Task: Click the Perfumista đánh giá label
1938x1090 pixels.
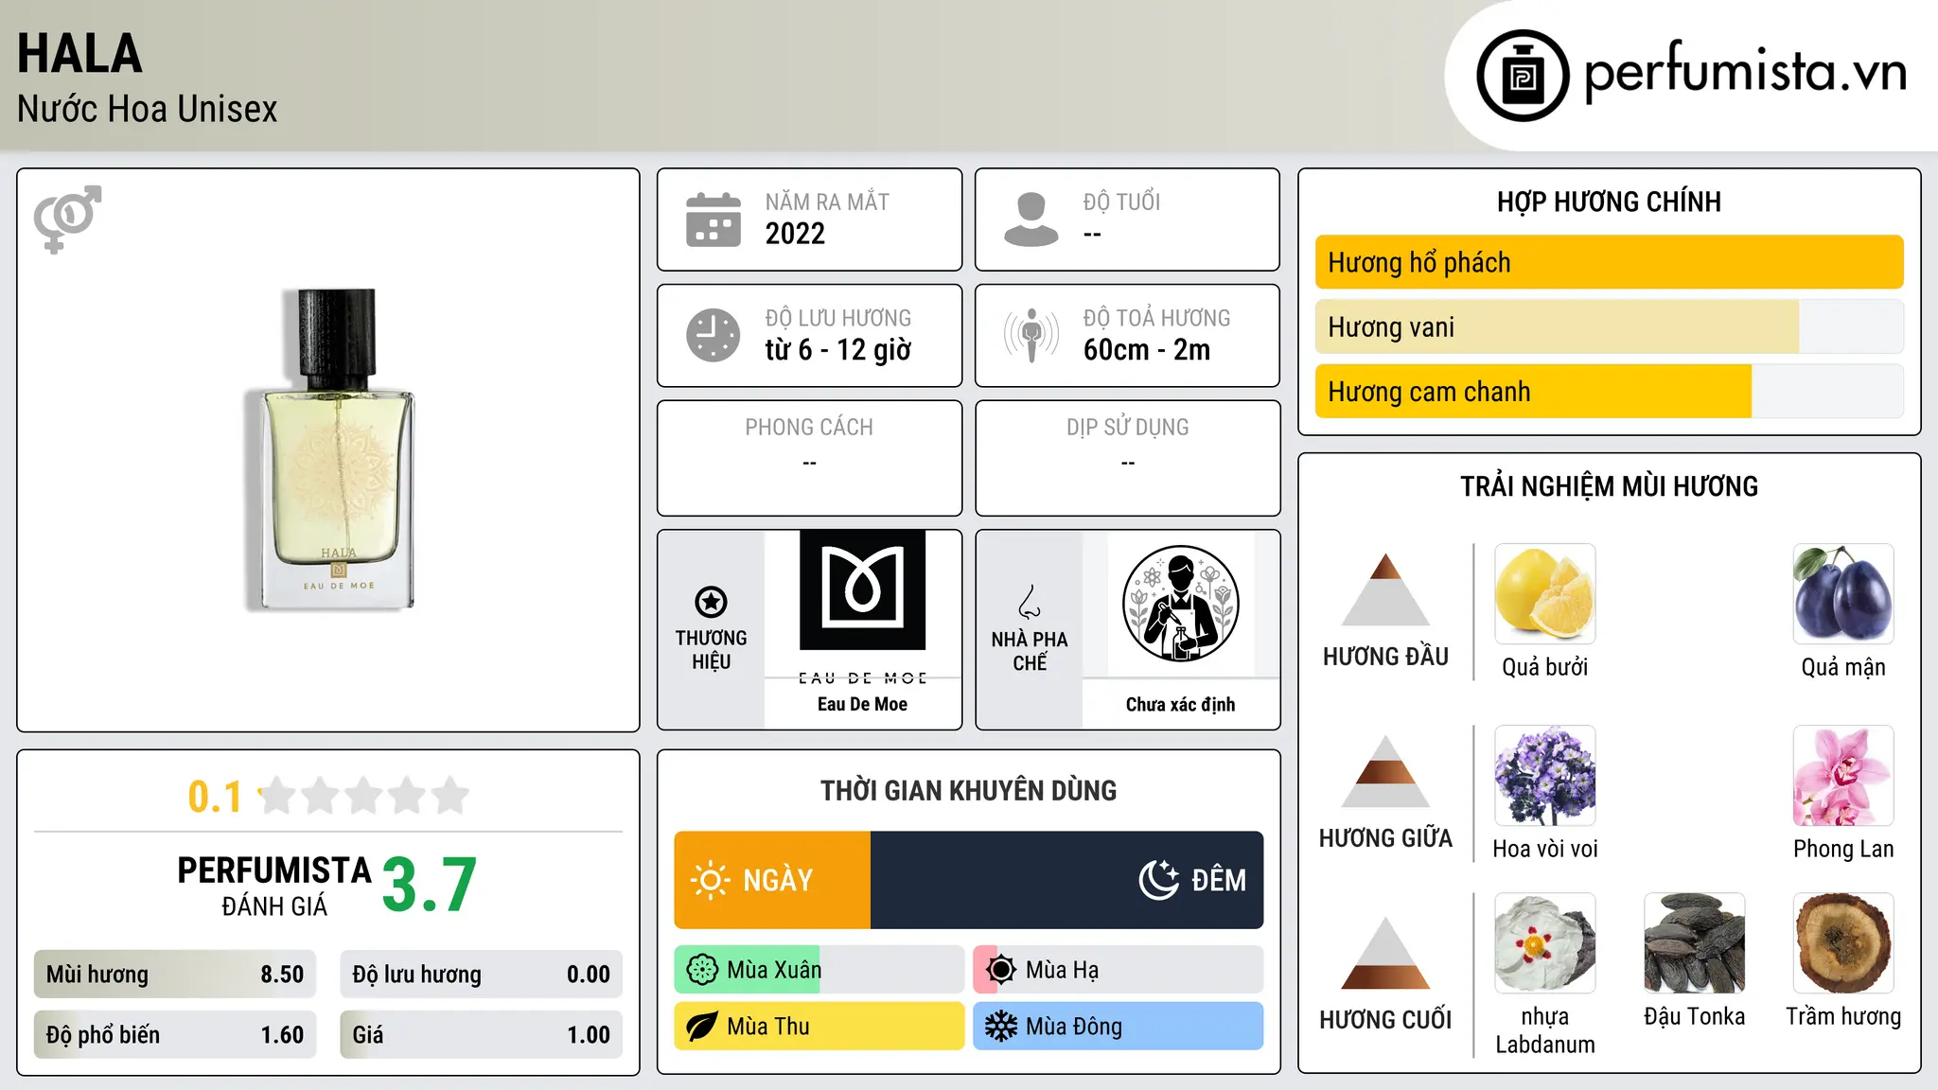Action: pyautogui.click(x=274, y=886)
